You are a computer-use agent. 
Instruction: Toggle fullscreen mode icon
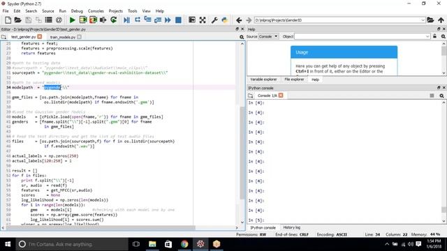click(203, 20)
